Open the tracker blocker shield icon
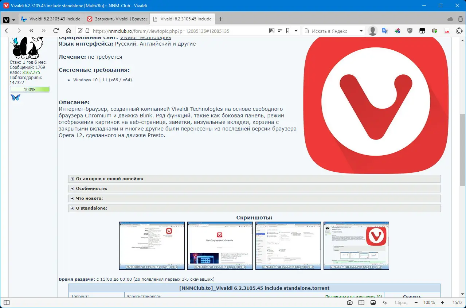This screenshot has width=466, height=308. click(80, 31)
